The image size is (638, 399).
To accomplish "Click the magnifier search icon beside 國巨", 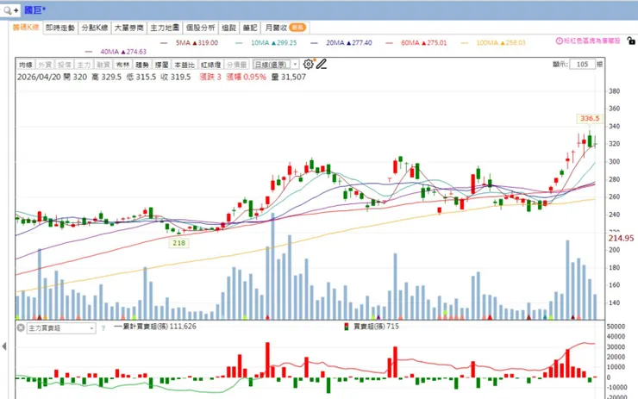I will coord(7,10).
